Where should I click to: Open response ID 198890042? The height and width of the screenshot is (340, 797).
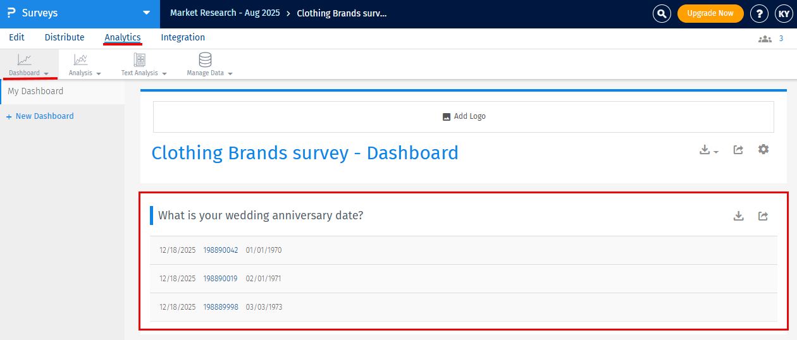[221, 250]
